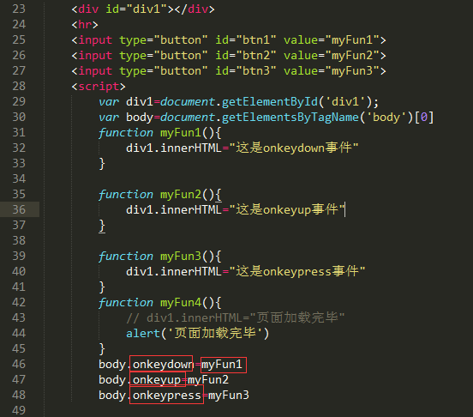
Task: Click div1.innerHTML on line 40
Action: (174, 271)
